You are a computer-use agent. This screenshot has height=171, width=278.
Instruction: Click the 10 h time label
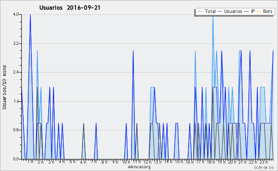coord(126,162)
